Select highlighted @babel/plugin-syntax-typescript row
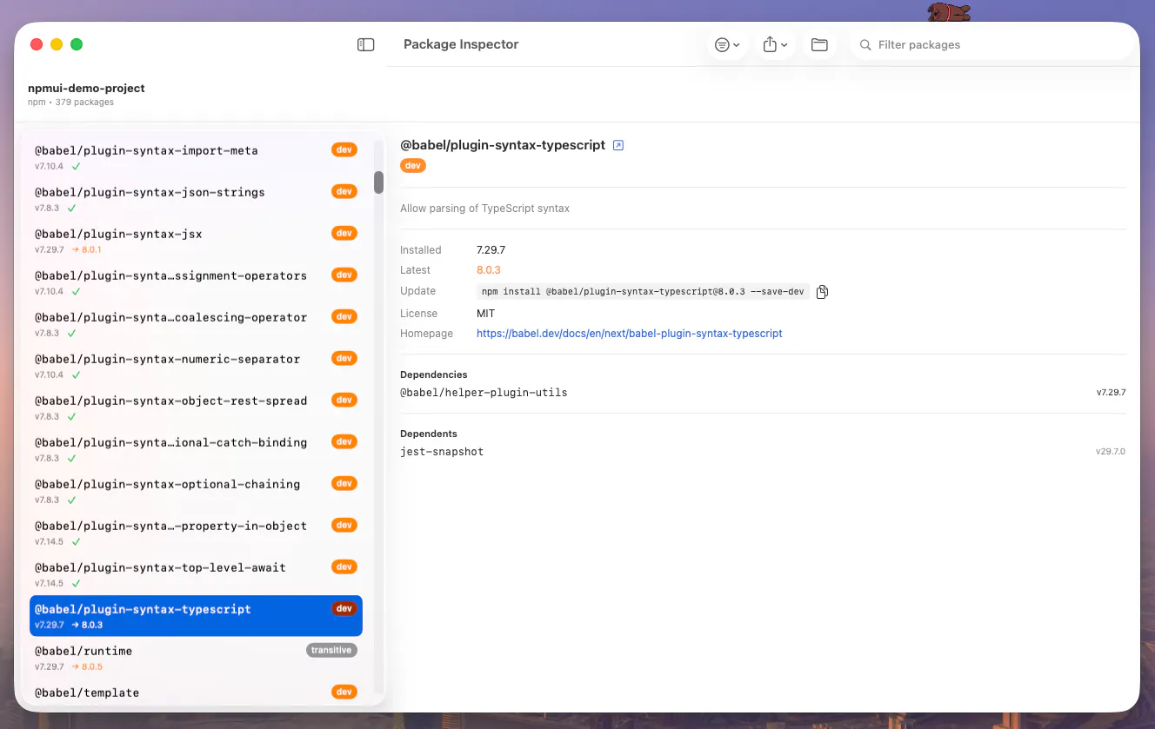 [196, 616]
